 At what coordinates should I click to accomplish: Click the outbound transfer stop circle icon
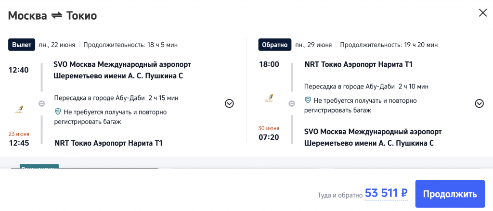click(42, 103)
